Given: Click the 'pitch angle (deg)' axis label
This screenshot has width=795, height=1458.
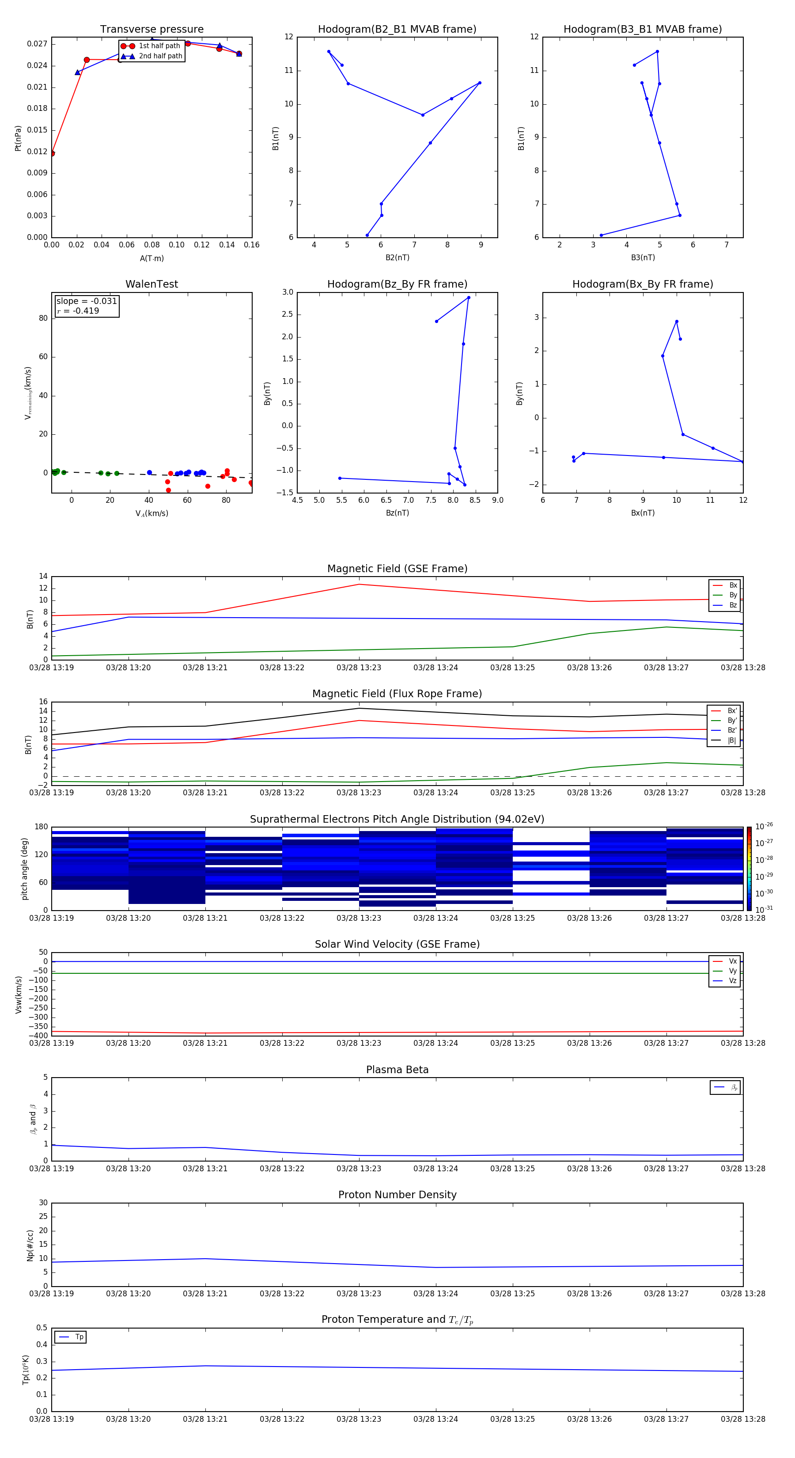Looking at the screenshot, I should point(24,869).
